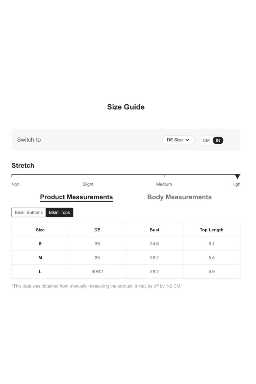This screenshot has width=256, height=384.
Task: Select Product Measurements tab
Action: [76, 197]
